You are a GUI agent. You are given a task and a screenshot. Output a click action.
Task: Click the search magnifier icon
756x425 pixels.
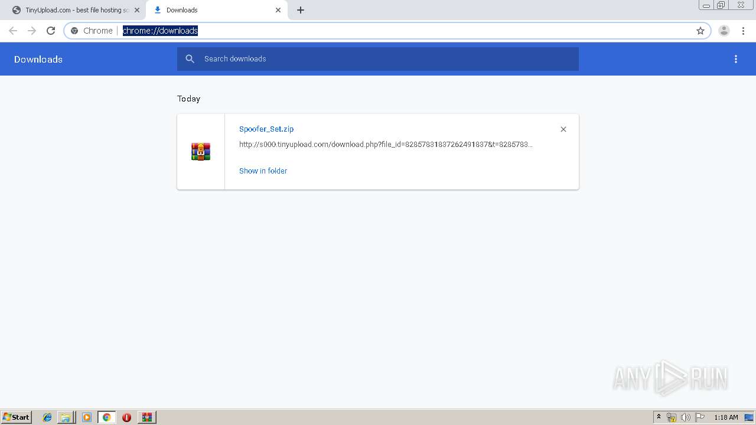click(190, 59)
